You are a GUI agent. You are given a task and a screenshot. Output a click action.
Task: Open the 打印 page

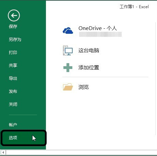tap(13, 53)
